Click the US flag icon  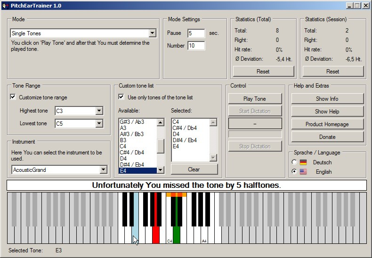pyautogui.click(x=303, y=171)
